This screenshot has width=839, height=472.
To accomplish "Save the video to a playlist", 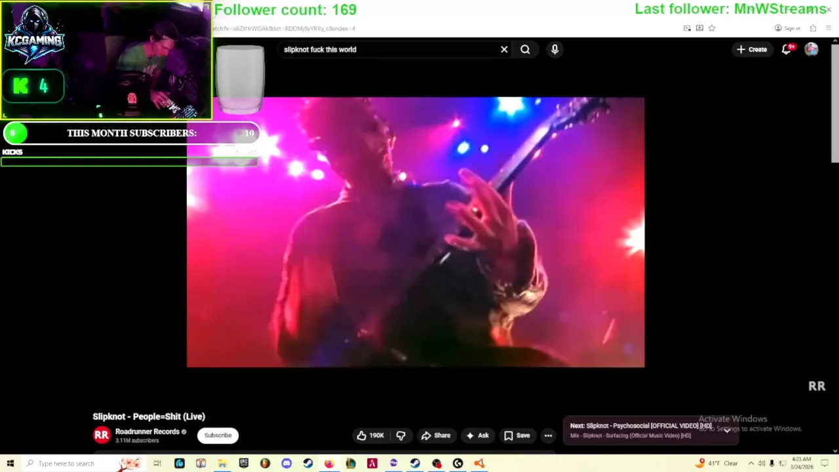I will (517, 435).
